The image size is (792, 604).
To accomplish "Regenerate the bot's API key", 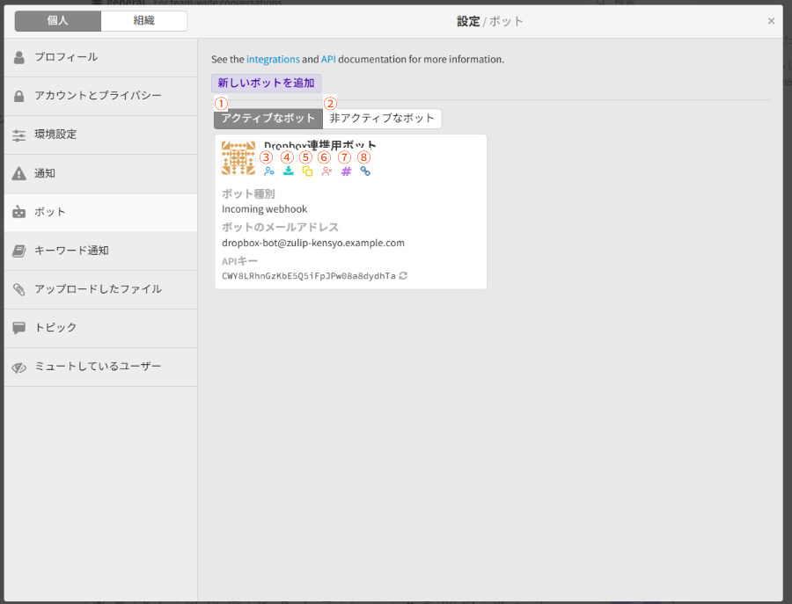I will click(x=404, y=274).
